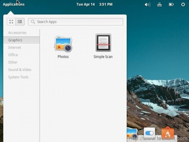Image resolution: width=189 pixels, height=142 pixels.
Task: Switch to category view of apps
Action: 20,22
